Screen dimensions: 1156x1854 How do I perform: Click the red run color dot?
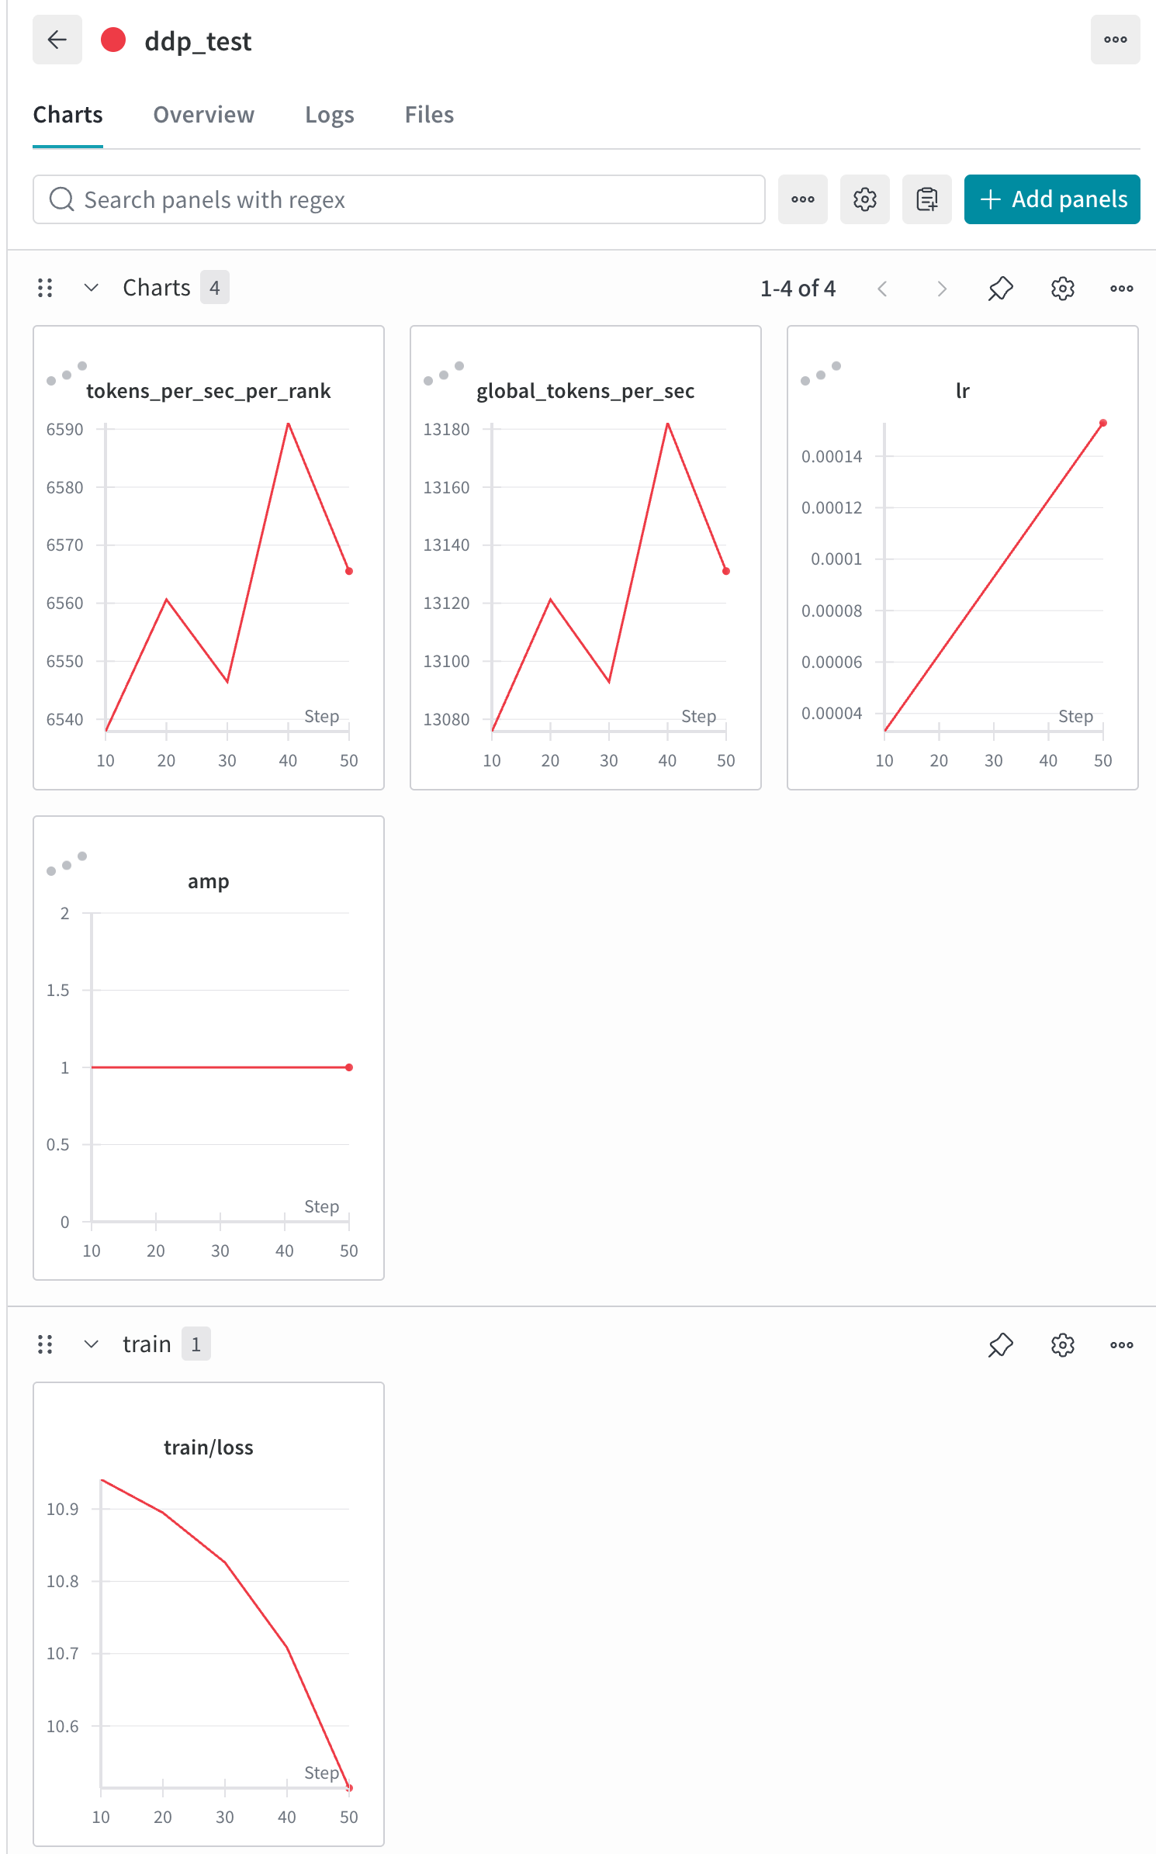(113, 40)
